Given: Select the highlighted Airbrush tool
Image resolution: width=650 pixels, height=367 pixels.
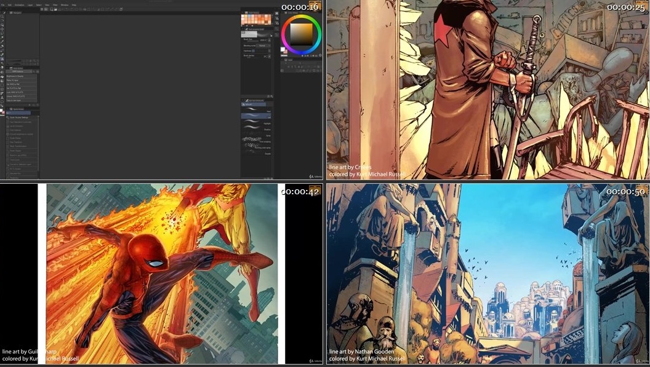Looking at the screenshot, I should pos(2,59).
